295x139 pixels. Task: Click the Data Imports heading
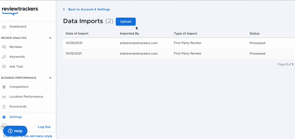click(83, 21)
